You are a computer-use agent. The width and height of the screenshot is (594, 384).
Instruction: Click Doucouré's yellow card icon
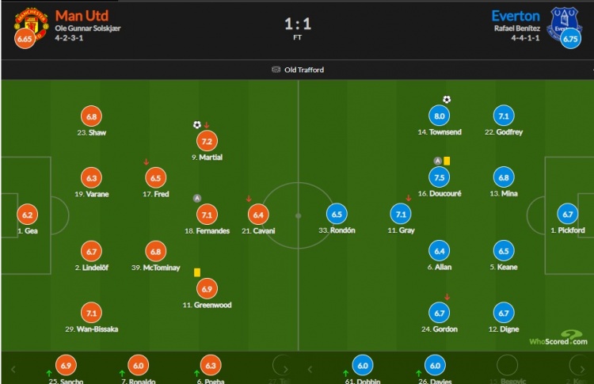pyautogui.click(x=447, y=161)
